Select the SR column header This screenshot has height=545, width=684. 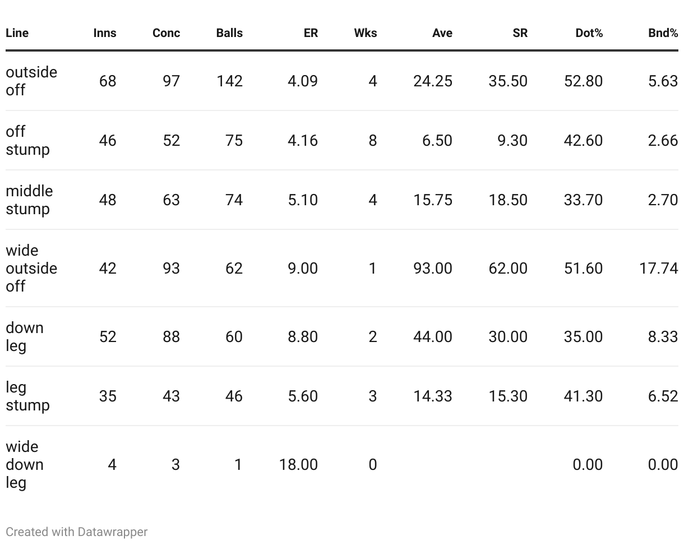tap(520, 33)
